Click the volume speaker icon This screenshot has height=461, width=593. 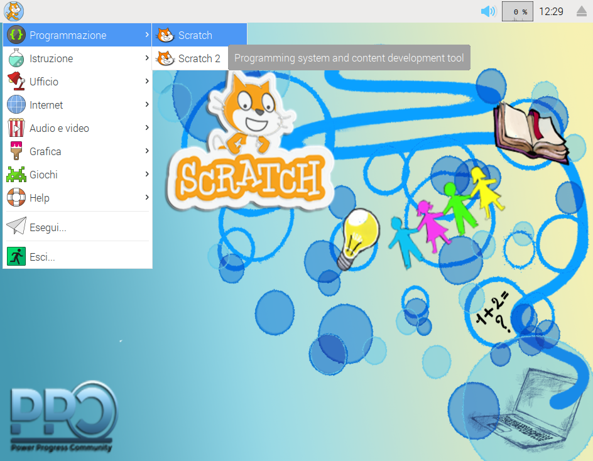click(x=489, y=11)
